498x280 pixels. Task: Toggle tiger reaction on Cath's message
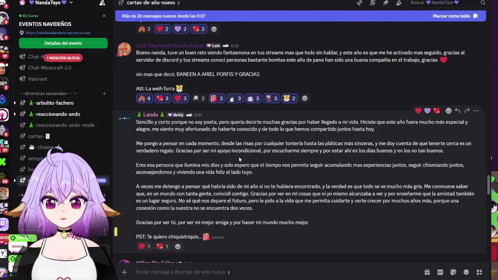pos(289,98)
